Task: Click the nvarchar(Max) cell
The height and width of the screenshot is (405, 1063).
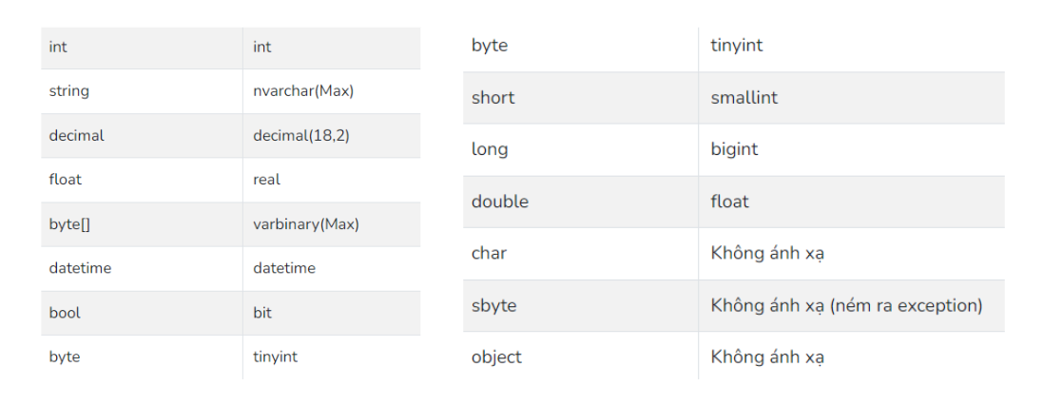Action: (x=303, y=91)
